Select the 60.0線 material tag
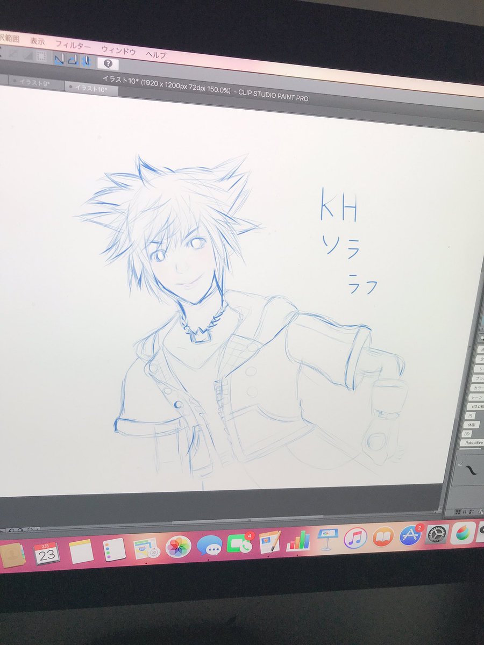This screenshot has height=645, width=484. [476, 407]
